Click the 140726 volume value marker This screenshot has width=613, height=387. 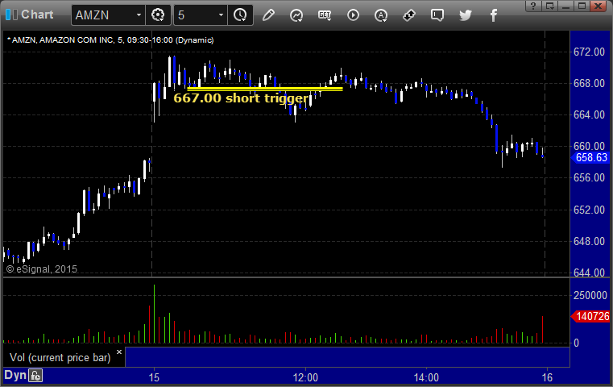click(590, 316)
